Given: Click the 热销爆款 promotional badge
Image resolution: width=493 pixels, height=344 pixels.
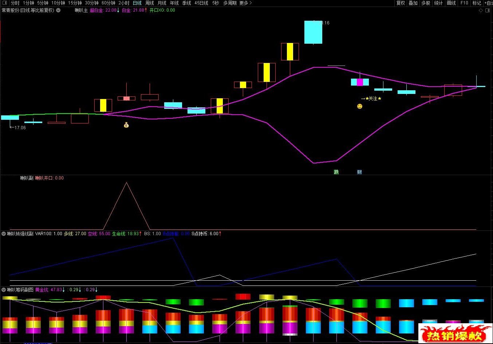Looking at the screenshot, I should coord(455,333).
